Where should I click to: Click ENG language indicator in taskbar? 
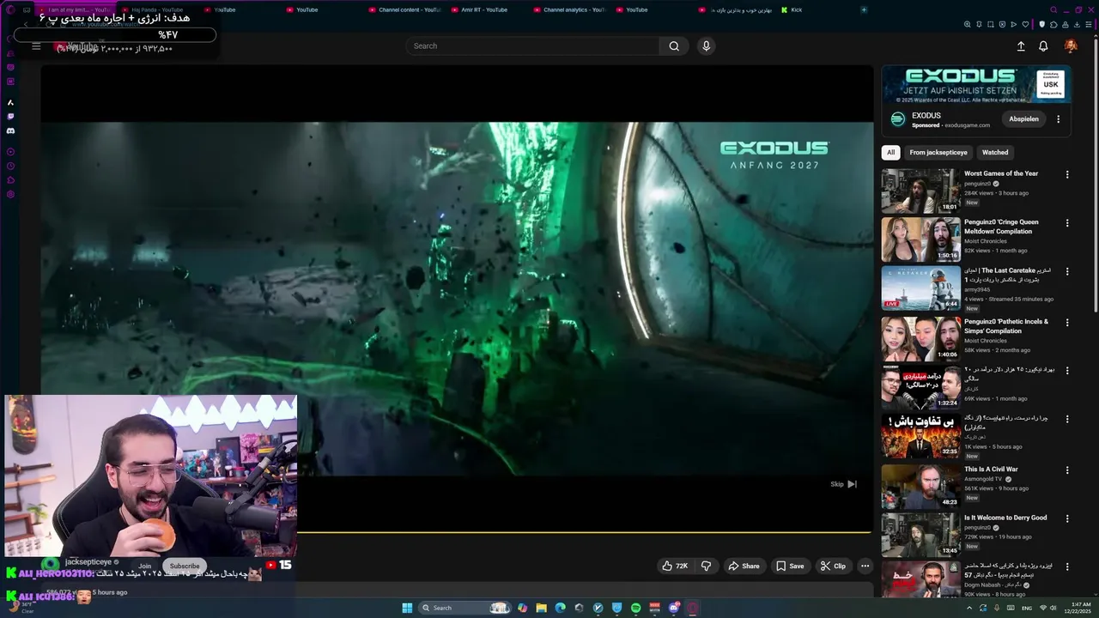click(x=1026, y=608)
